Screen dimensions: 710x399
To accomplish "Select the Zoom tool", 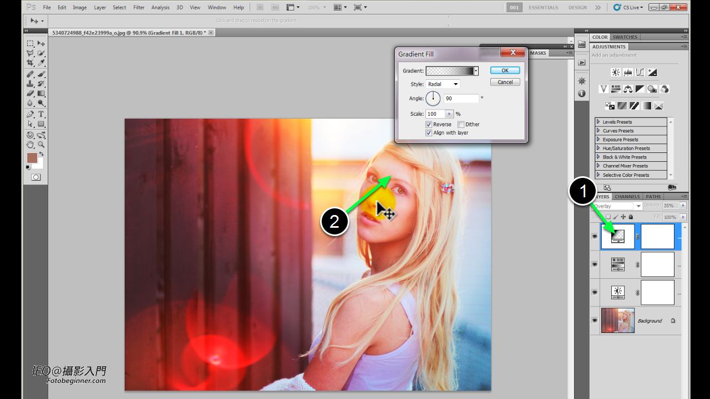I will 41,144.
